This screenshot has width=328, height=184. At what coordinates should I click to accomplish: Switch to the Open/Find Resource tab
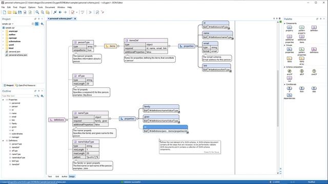click(25, 85)
